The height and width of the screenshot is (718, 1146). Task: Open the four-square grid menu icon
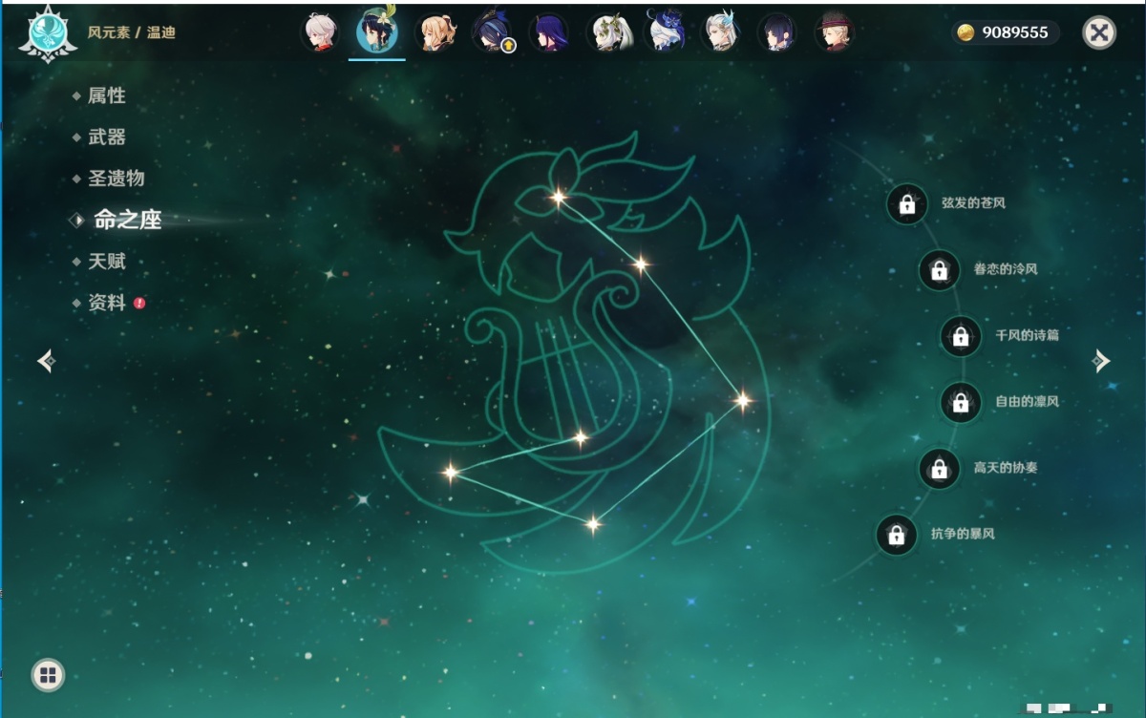pyautogui.click(x=48, y=676)
